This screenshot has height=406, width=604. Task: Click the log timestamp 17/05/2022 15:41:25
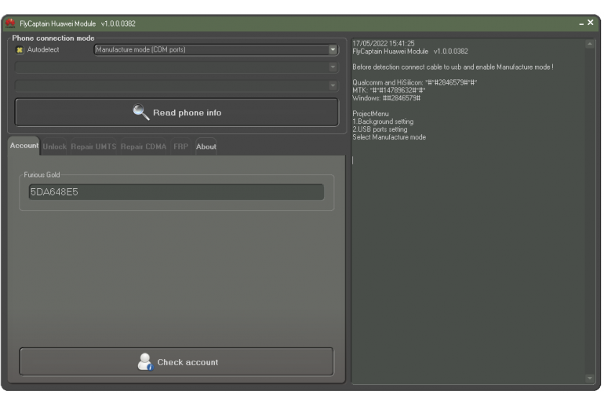[x=384, y=43]
